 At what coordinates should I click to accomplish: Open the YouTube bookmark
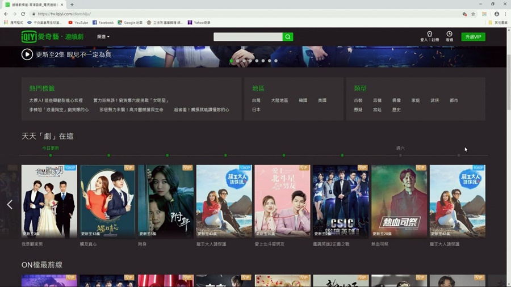78,23
